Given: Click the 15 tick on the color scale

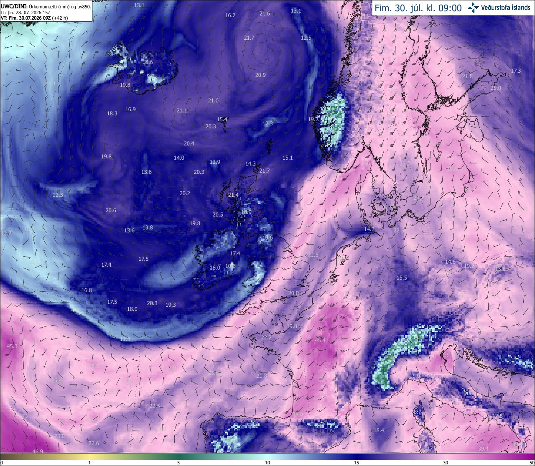Looking at the screenshot, I should tap(357, 463).
